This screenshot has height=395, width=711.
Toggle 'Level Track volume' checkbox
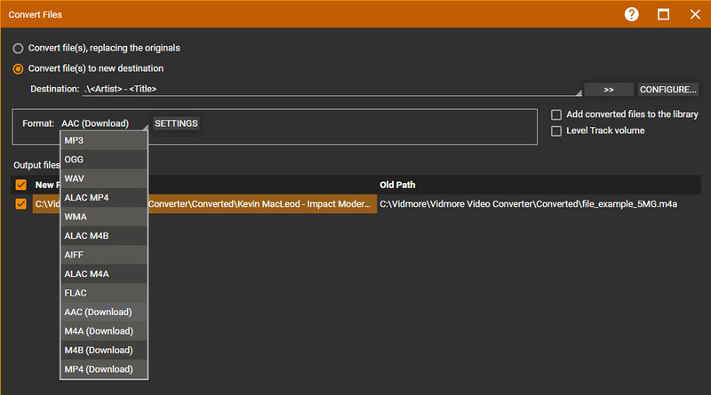pyautogui.click(x=556, y=131)
